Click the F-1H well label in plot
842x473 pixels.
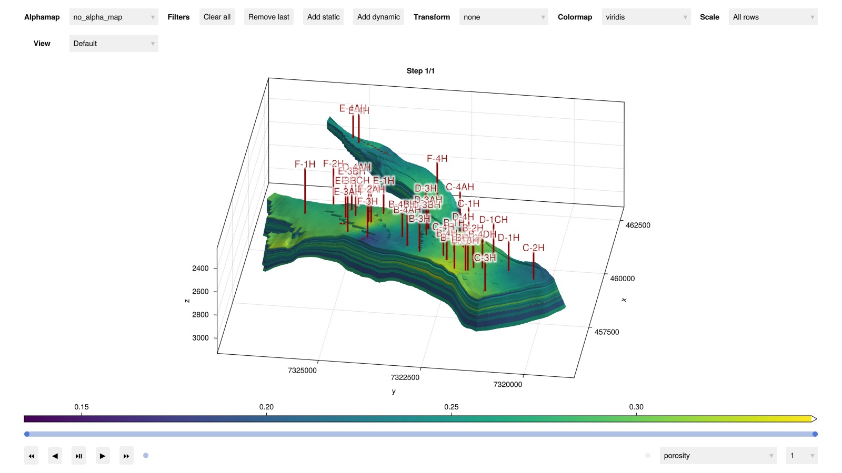tap(305, 164)
